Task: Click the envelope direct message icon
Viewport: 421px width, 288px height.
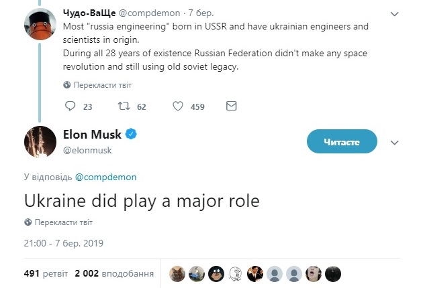Action: click(x=231, y=106)
